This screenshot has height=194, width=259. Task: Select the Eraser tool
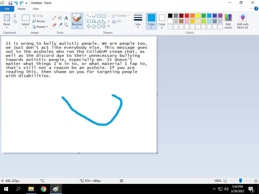[54, 25]
